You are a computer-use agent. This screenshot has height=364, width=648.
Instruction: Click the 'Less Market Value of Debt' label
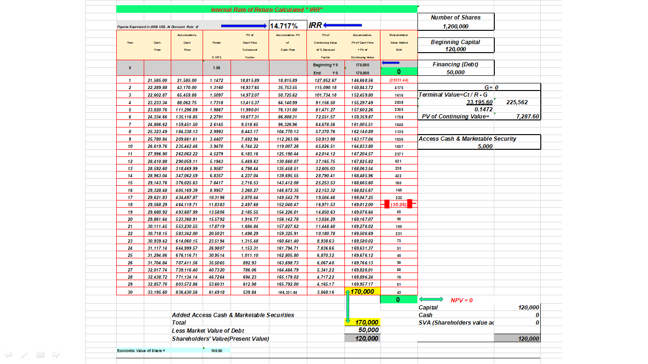208,330
